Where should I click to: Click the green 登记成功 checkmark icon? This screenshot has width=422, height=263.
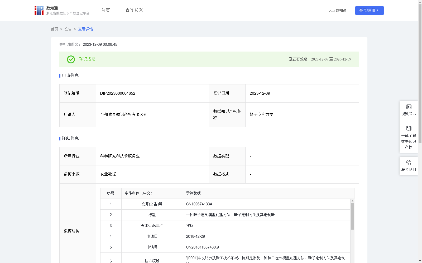71,59
